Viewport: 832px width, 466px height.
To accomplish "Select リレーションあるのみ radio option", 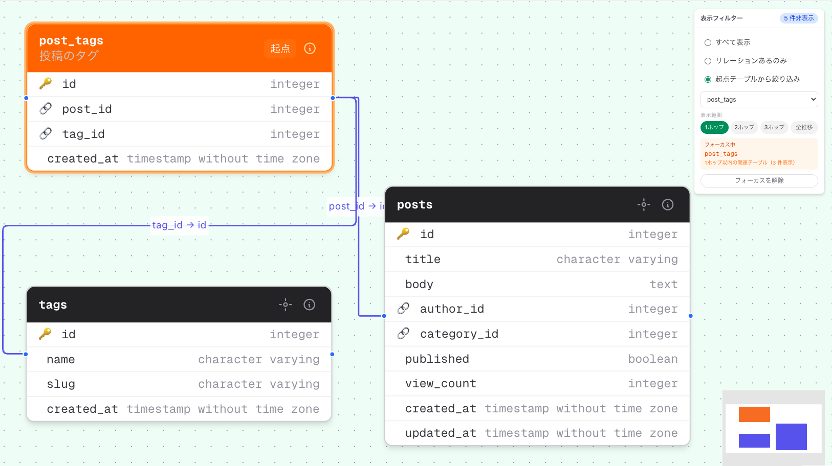I will [708, 61].
